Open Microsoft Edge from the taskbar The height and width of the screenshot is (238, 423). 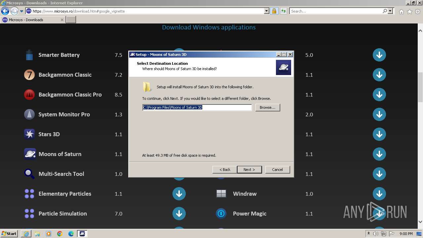pyautogui.click(x=71, y=234)
